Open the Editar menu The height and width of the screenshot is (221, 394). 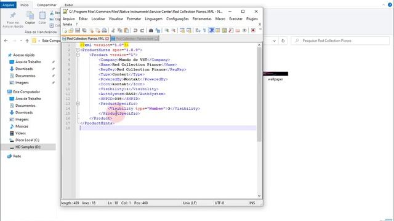pos(83,19)
